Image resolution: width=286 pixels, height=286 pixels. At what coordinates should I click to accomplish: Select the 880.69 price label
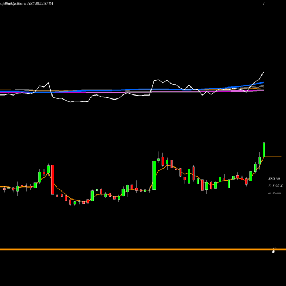[274, 179]
